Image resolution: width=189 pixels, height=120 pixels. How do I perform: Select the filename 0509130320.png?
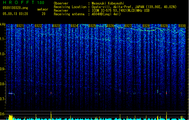(x=15, y=8)
